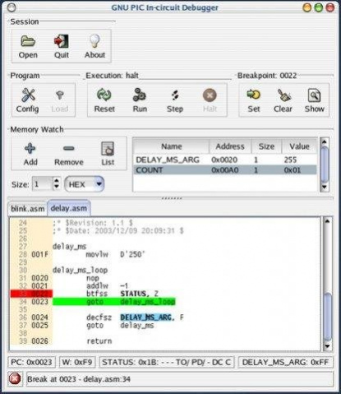Switch to the blink.asm tab

[28, 209]
